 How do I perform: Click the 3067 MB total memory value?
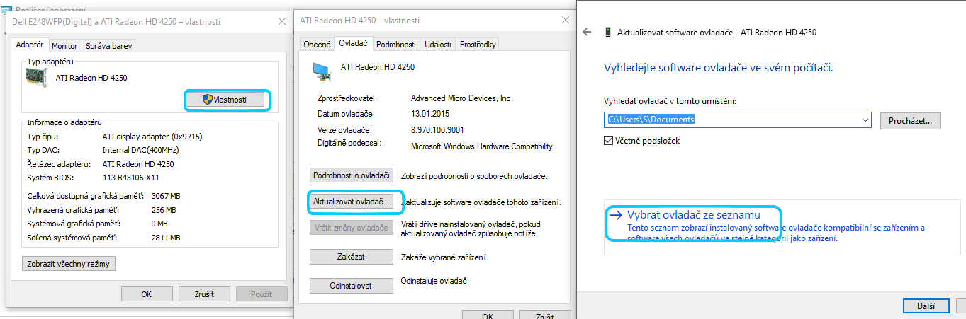click(166, 196)
